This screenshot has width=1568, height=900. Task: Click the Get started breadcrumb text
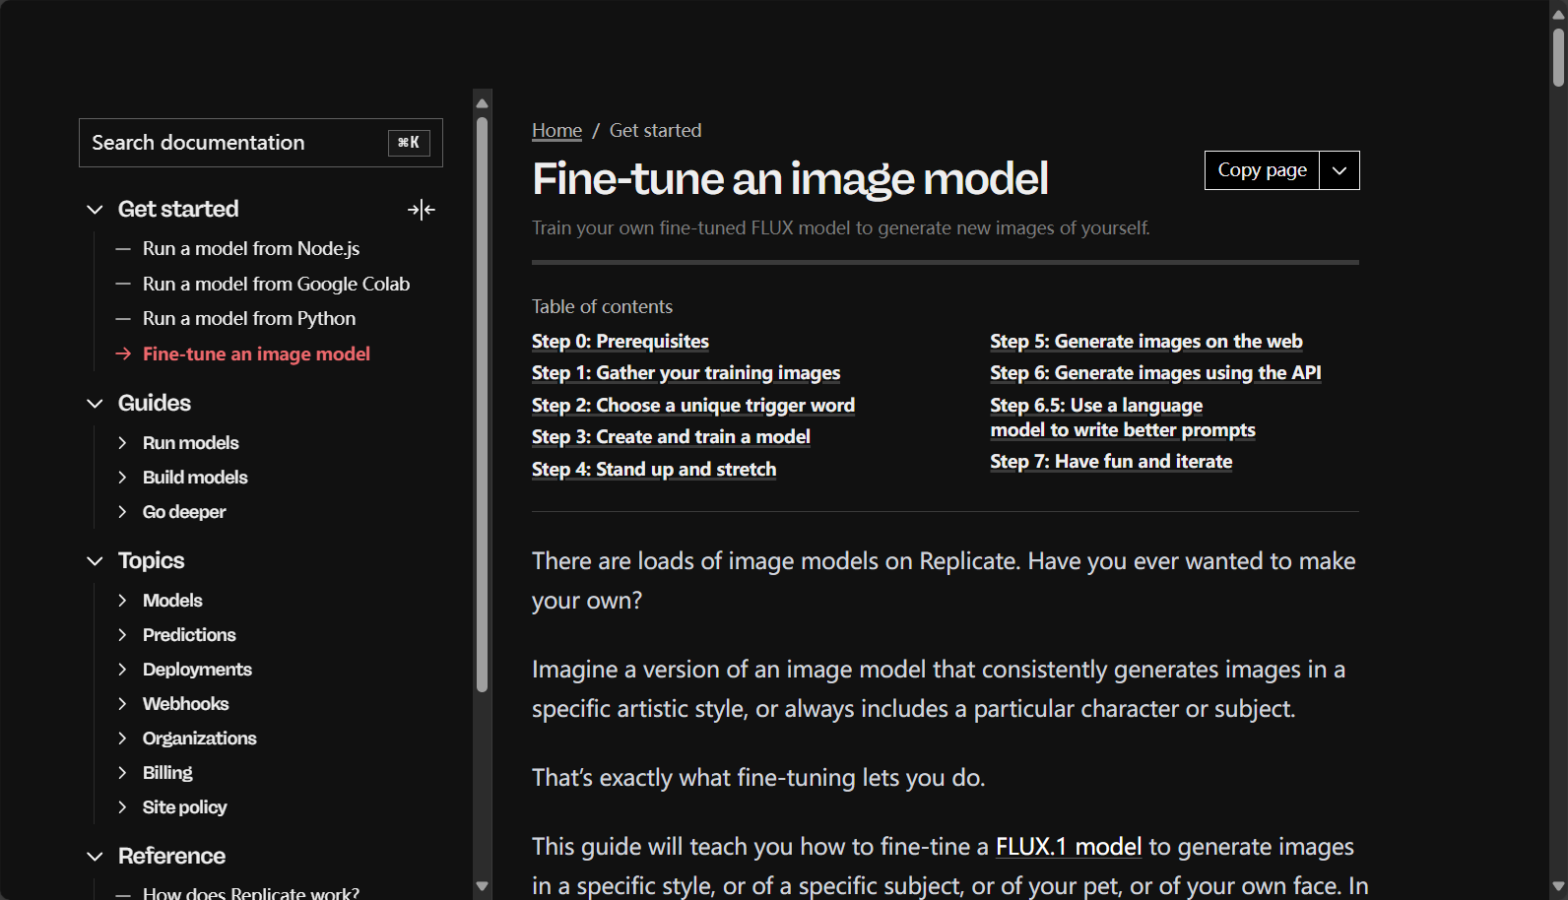(x=656, y=131)
